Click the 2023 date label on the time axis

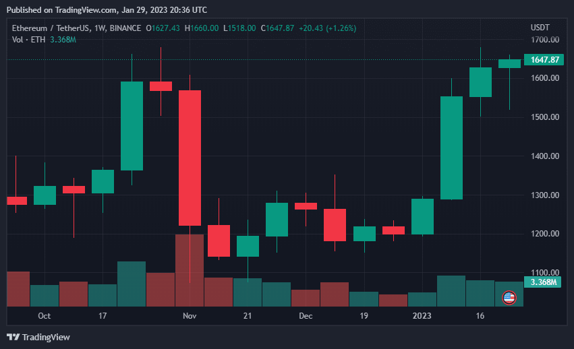click(x=422, y=316)
